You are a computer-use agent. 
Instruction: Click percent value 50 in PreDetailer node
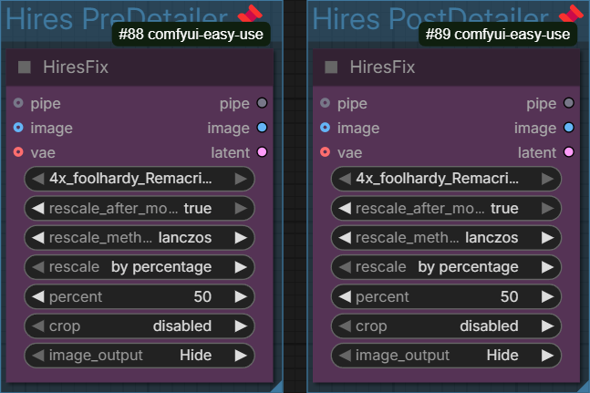(x=202, y=296)
